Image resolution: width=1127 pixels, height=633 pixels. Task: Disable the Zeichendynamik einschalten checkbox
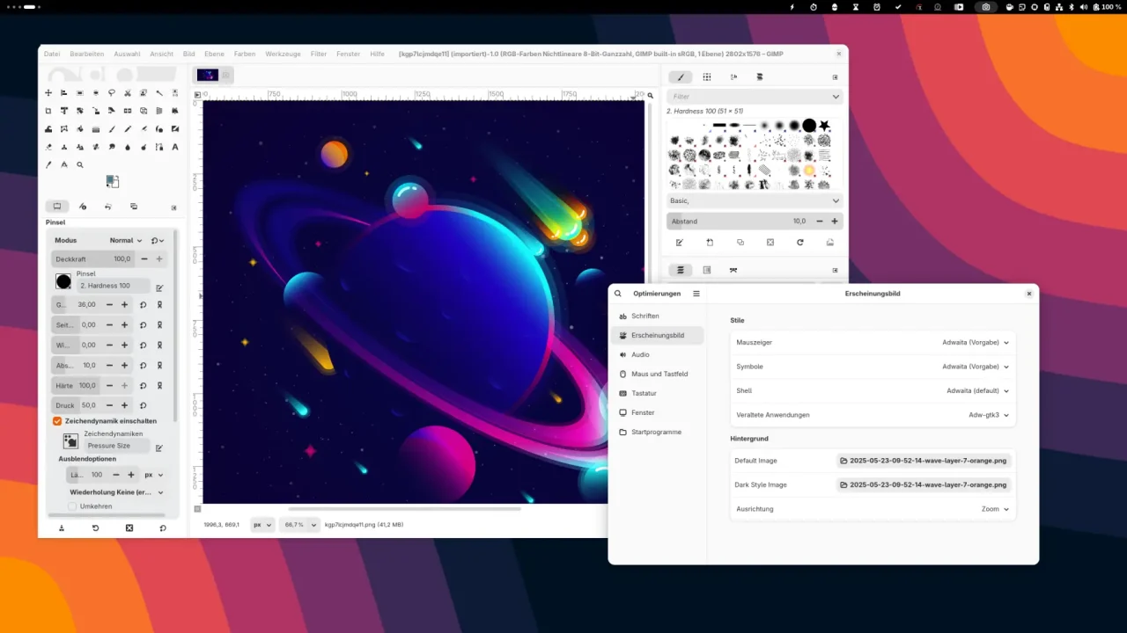(57, 421)
